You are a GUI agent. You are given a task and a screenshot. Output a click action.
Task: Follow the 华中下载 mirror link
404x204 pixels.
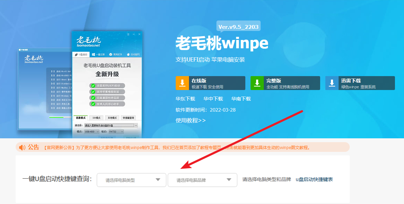click(213, 99)
